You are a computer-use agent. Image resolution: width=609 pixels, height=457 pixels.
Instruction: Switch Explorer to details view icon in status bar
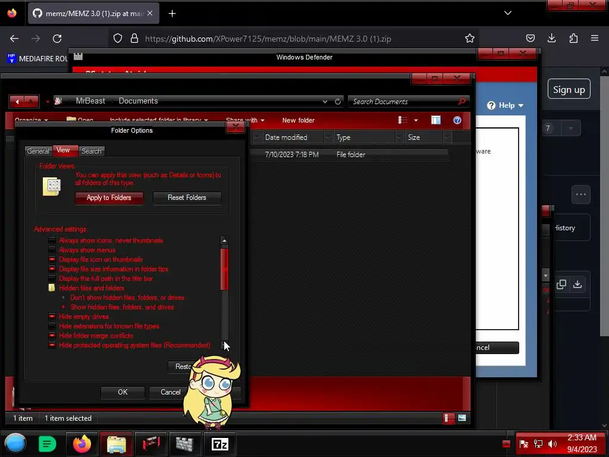pyautogui.click(x=448, y=418)
